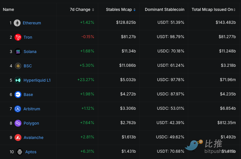Click the Name column header
Screen dimensions: 241x159
click(9, 9)
